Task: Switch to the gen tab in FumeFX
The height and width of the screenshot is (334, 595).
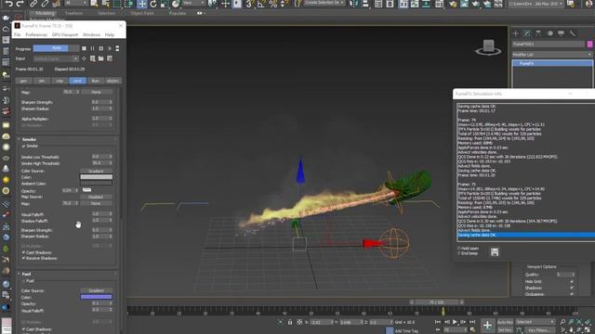Action: coord(23,81)
